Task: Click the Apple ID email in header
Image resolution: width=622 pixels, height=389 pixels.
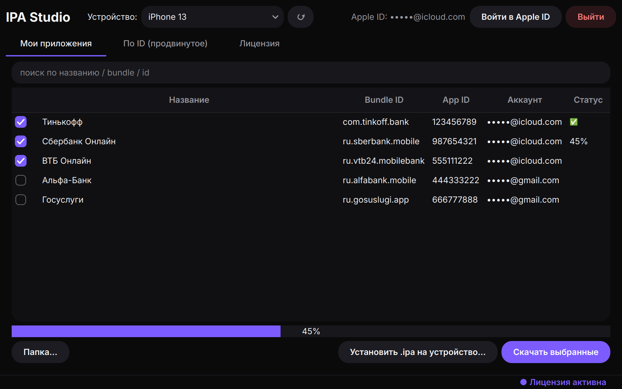Action: [x=428, y=17]
